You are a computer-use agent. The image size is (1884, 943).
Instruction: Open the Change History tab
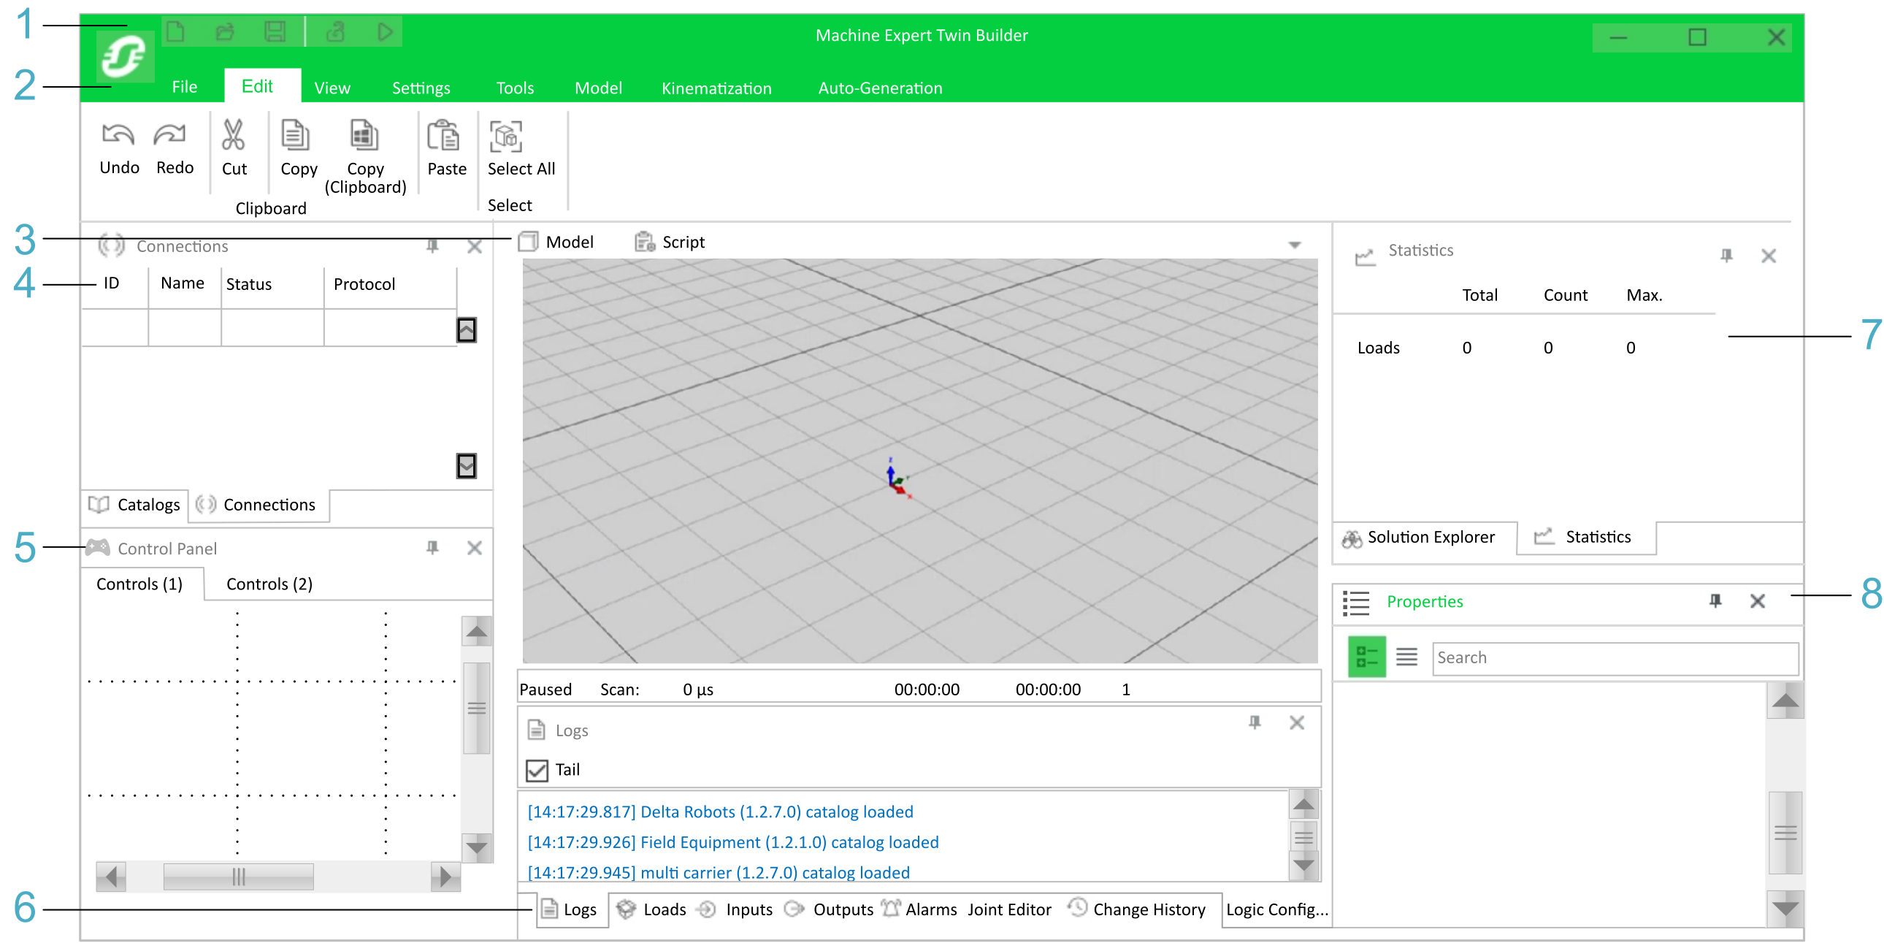(1136, 909)
